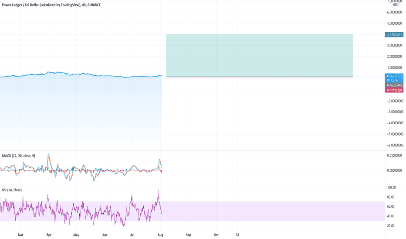Click the 3.00000000 price axis label
406x239 pixels.
pos(395,46)
